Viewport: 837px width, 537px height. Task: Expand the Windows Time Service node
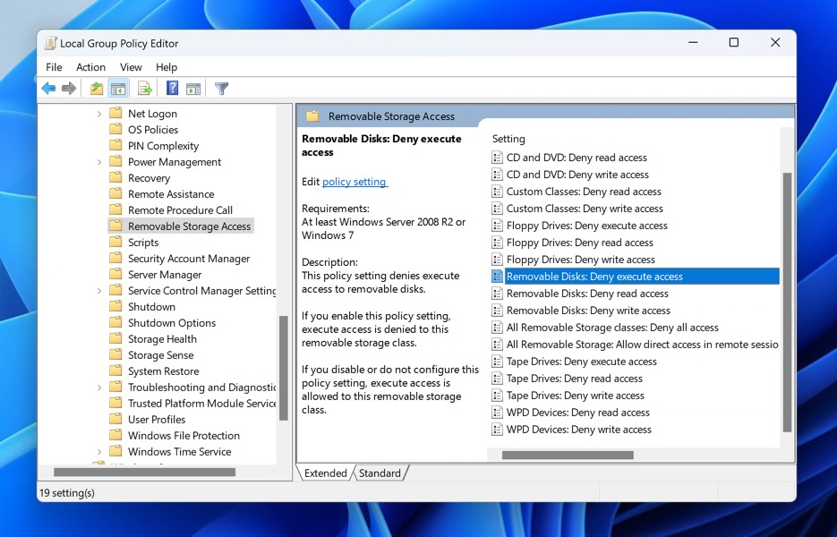pyautogui.click(x=98, y=452)
